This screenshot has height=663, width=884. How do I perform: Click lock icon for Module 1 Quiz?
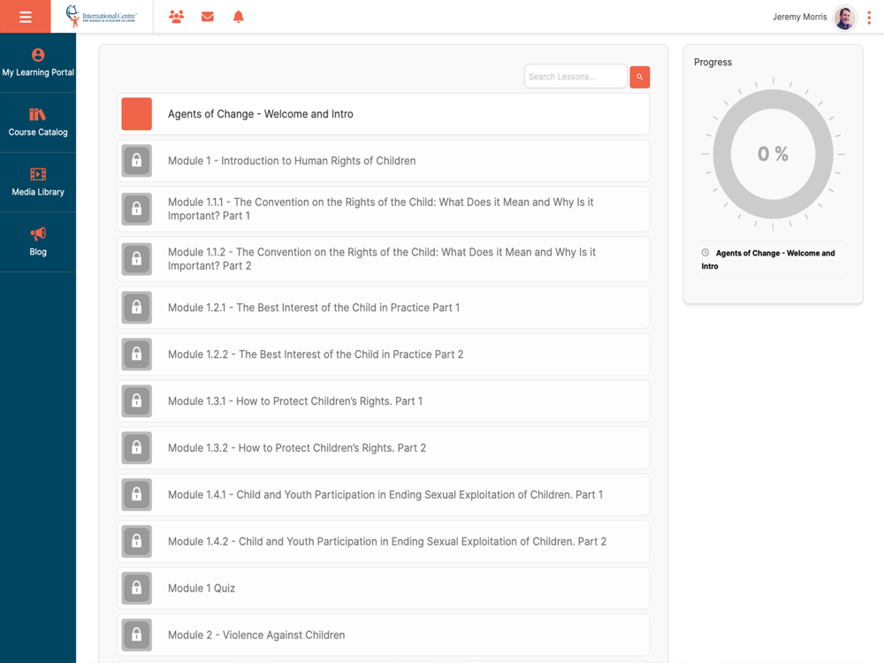[x=136, y=589]
